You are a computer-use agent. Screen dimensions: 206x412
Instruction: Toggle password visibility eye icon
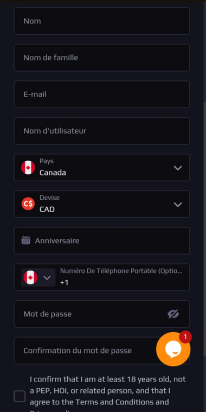point(173,314)
